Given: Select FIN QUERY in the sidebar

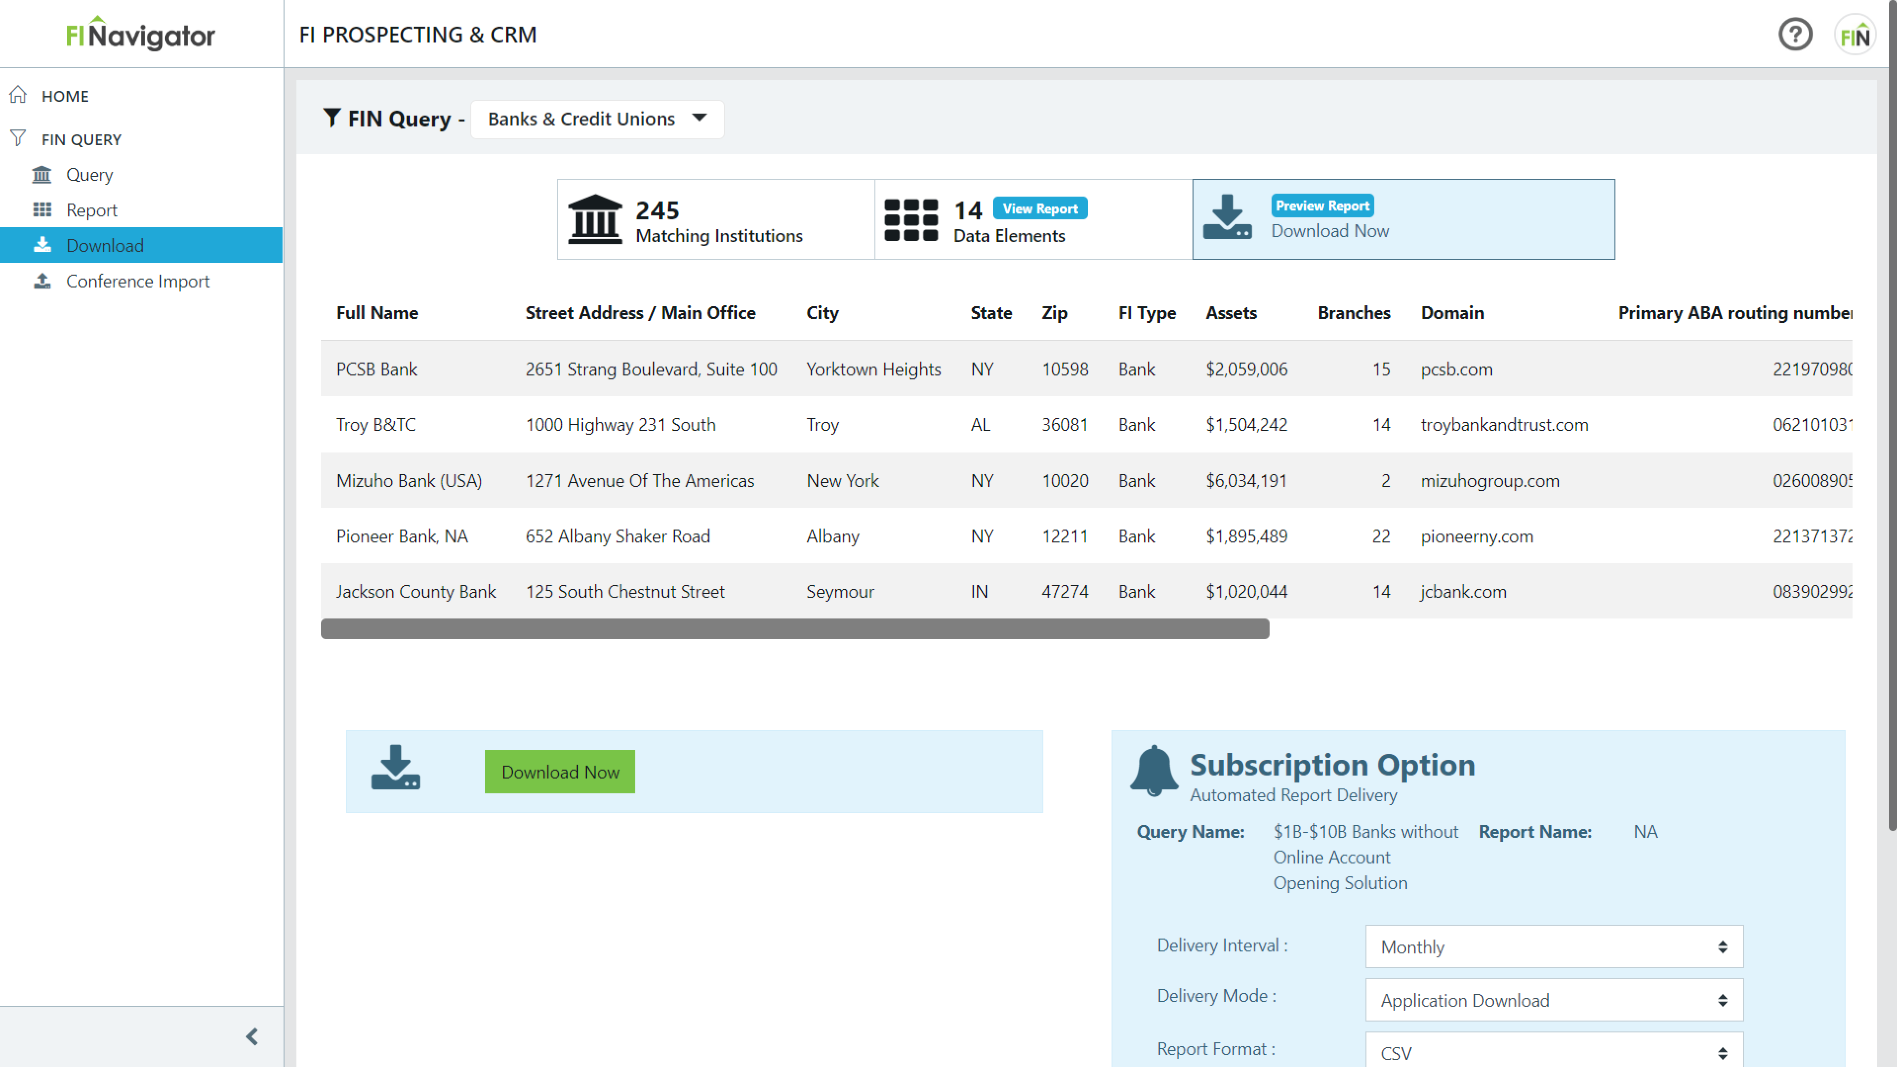Looking at the screenshot, I should [x=82, y=139].
